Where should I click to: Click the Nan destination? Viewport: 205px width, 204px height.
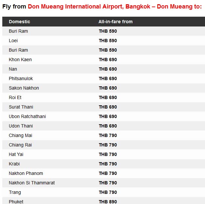click(13, 69)
